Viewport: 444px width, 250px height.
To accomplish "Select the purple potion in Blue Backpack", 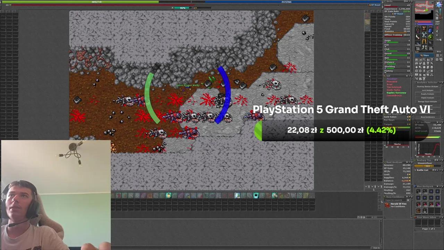I will pyautogui.click(x=438, y=204).
